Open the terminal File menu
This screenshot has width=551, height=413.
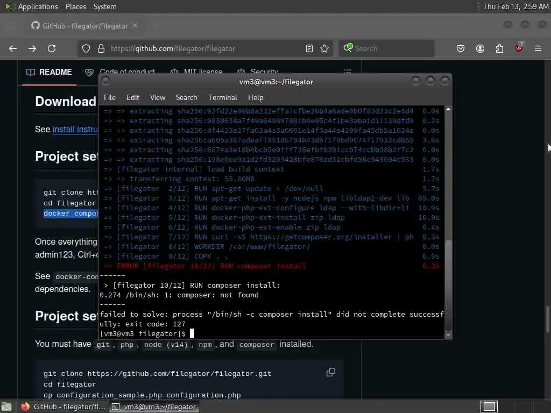point(110,98)
